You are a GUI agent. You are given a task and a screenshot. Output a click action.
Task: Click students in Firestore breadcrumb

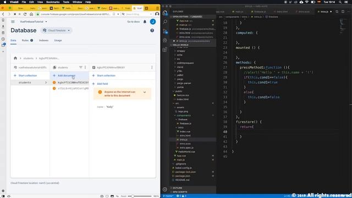coord(28,58)
